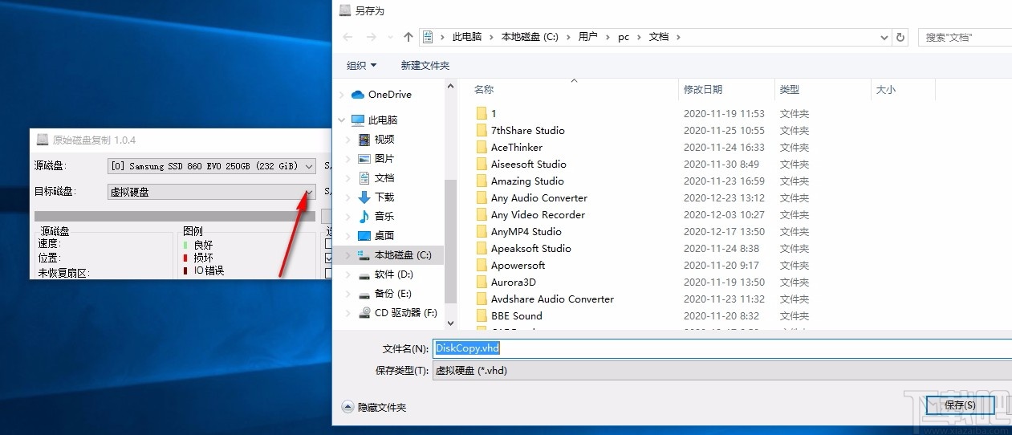Select the Aiseesoft Studio folder name
The width and height of the screenshot is (1012, 435).
(x=529, y=165)
